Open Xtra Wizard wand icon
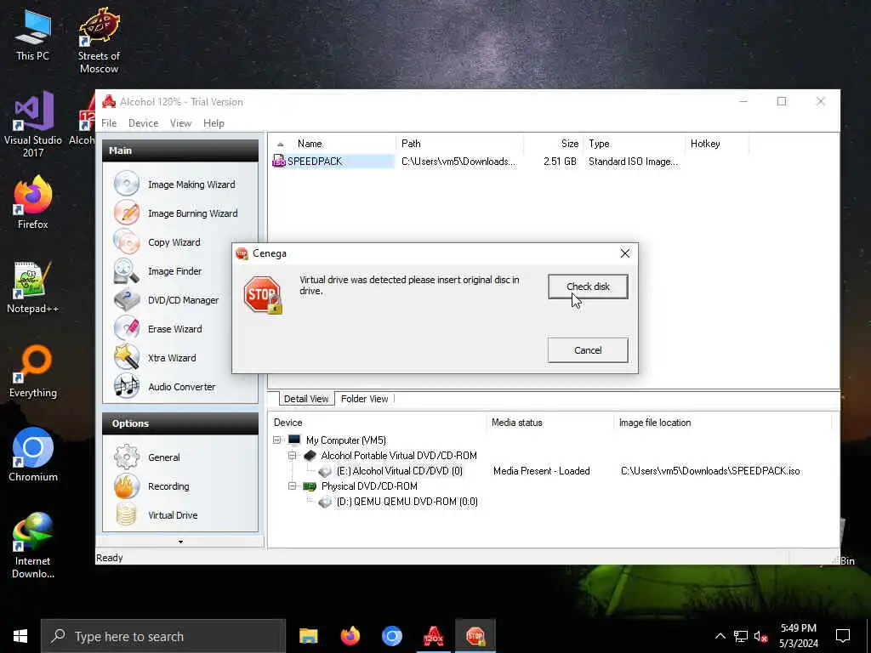 pos(127,358)
